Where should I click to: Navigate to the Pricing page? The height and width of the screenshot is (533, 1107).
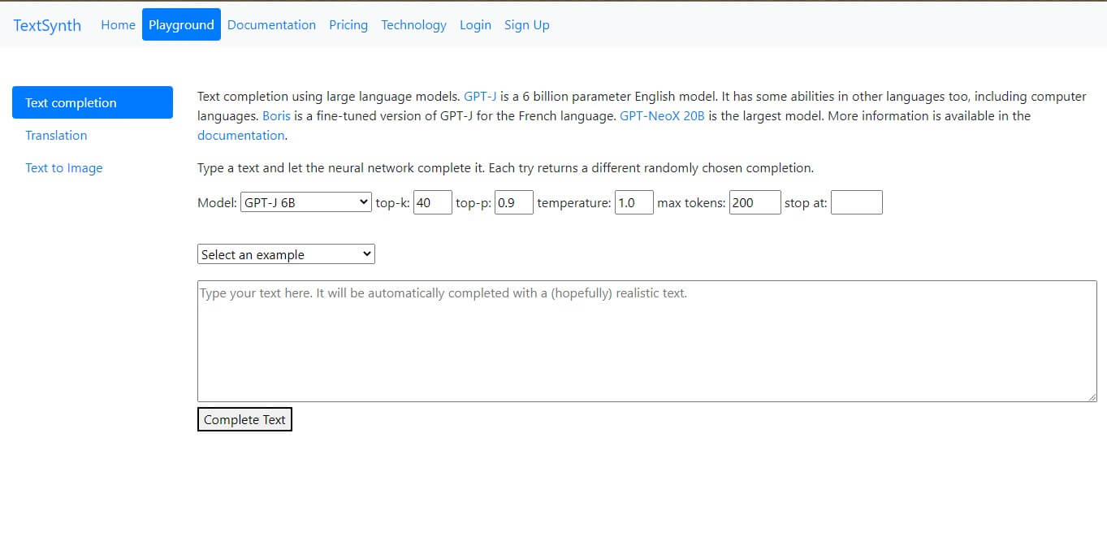[x=348, y=25]
